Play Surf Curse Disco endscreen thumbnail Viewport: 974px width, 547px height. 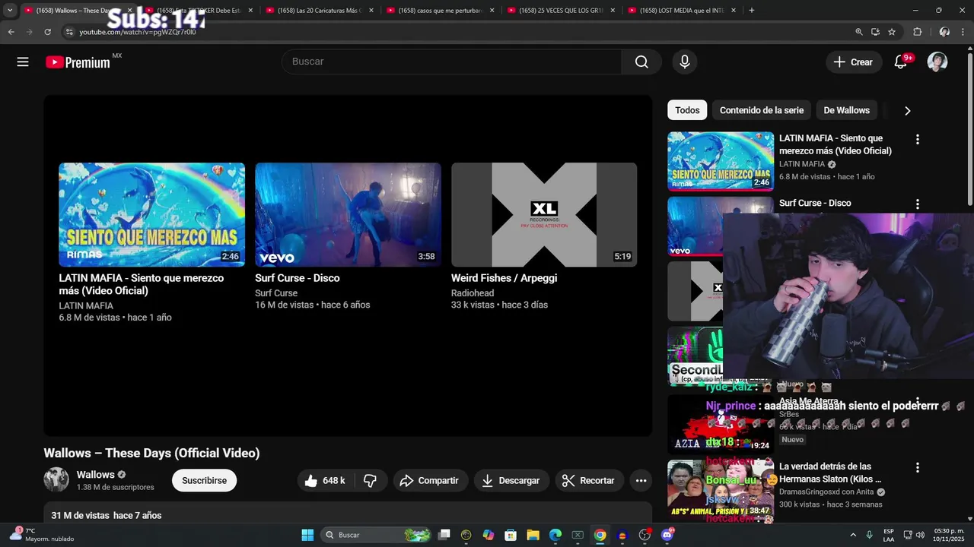[348, 214]
